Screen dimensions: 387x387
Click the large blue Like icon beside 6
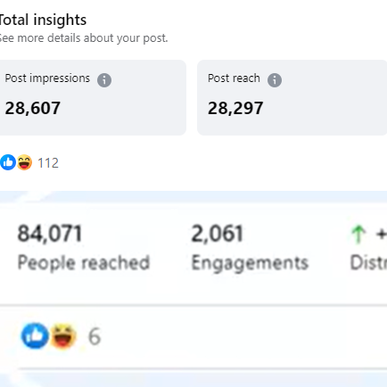pyautogui.click(x=35, y=336)
